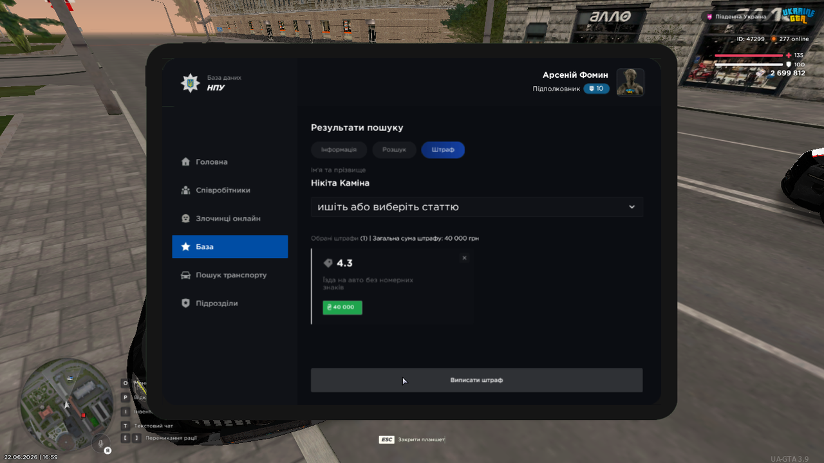Click the officer avatar thumbnail
Viewport: 824px width, 463px height.
[630, 82]
